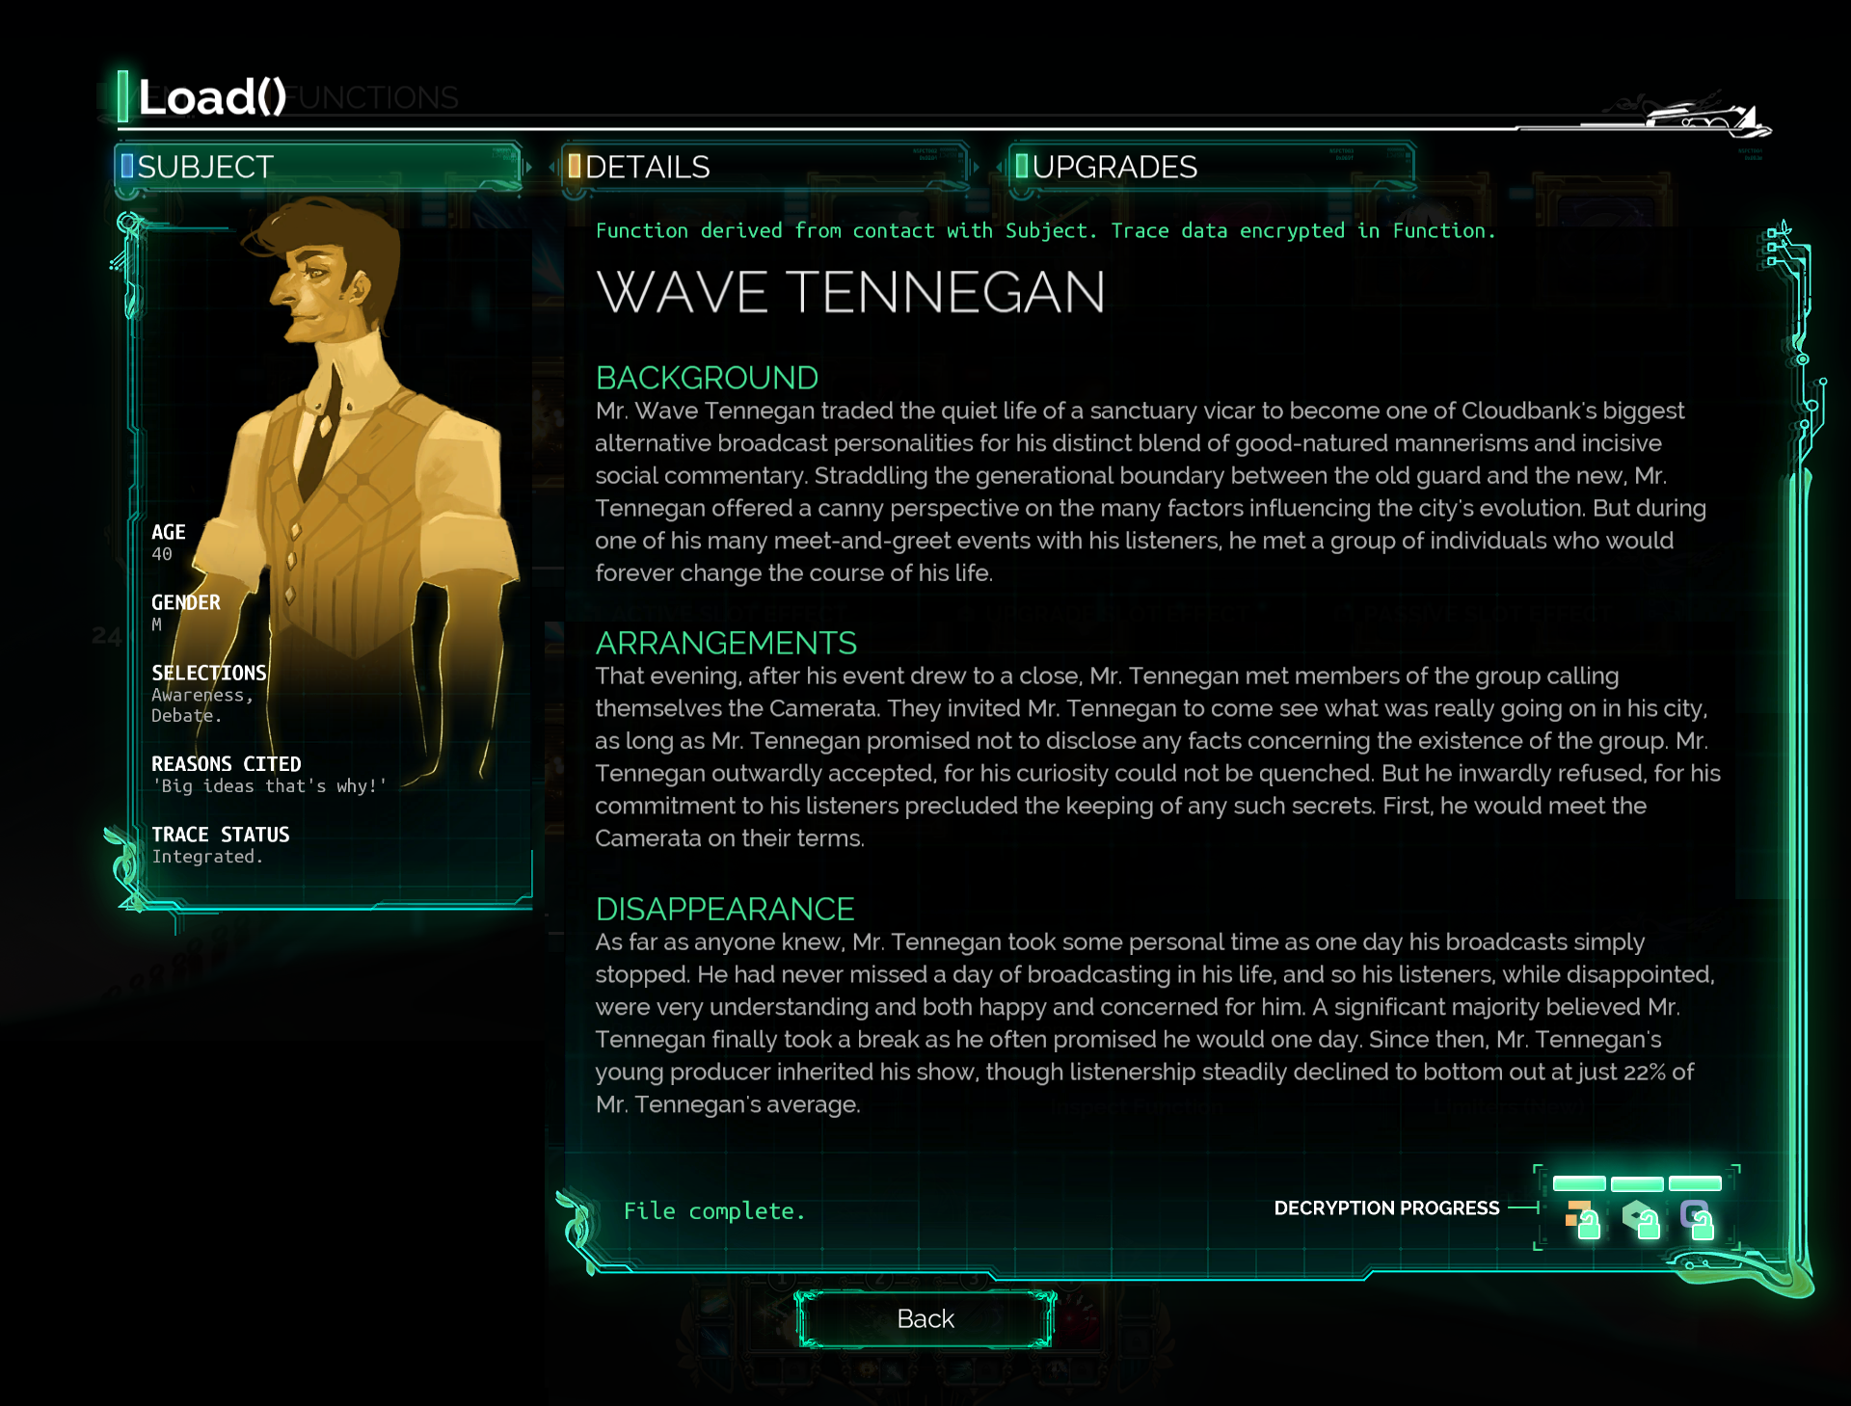Viewport: 1851px width, 1406px height.
Task: Click the 'Function derived from contact' line
Action: [1045, 231]
